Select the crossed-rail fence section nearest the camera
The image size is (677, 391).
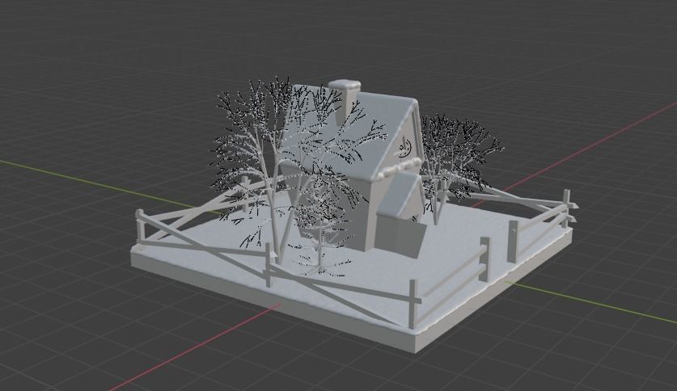341,290
